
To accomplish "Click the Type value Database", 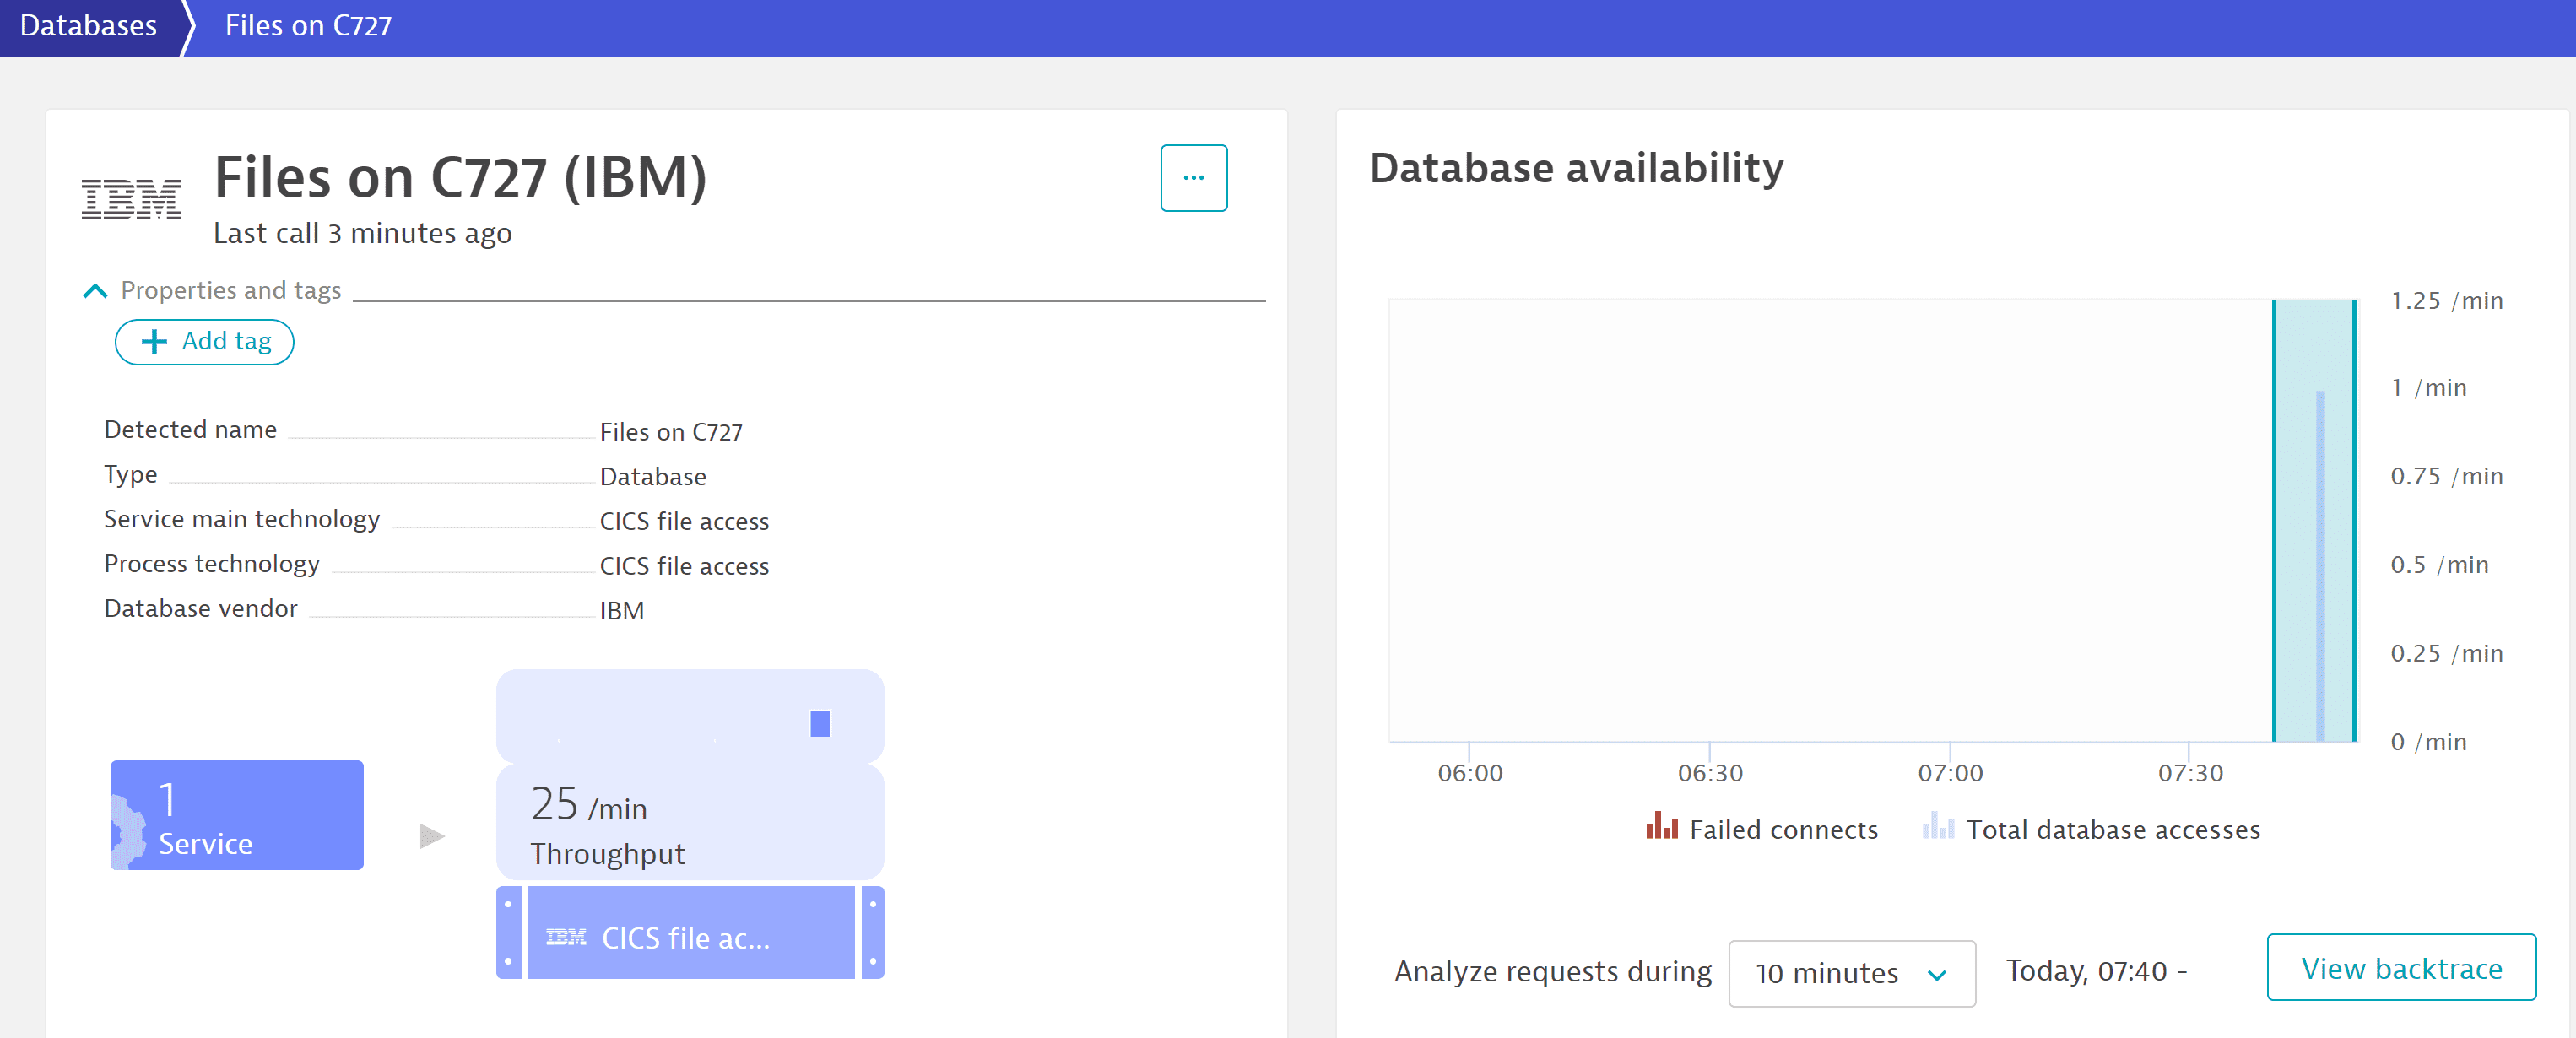I will (x=653, y=477).
